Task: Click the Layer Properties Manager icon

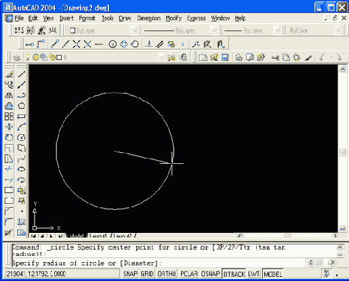Action: coord(16,58)
